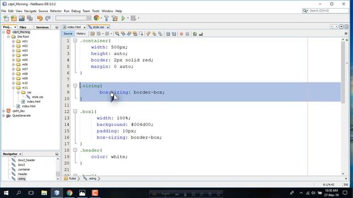Image resolution: width=353 pixels, height=198 pixels.
Task: Open the Run Project dropdown arrow
Action: coord(127,18)
